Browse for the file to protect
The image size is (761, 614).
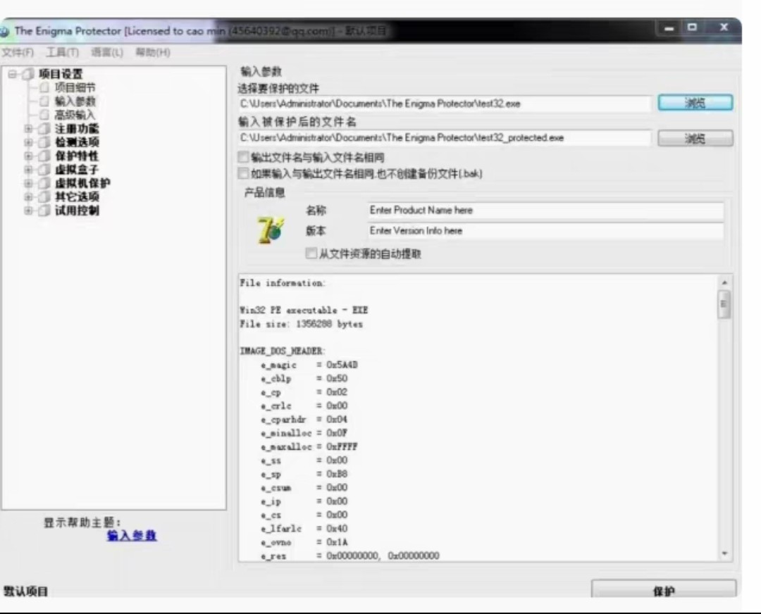pos(695,103)
